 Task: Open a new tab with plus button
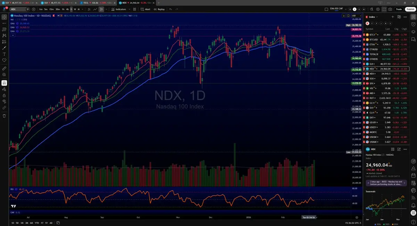[158, 2]
